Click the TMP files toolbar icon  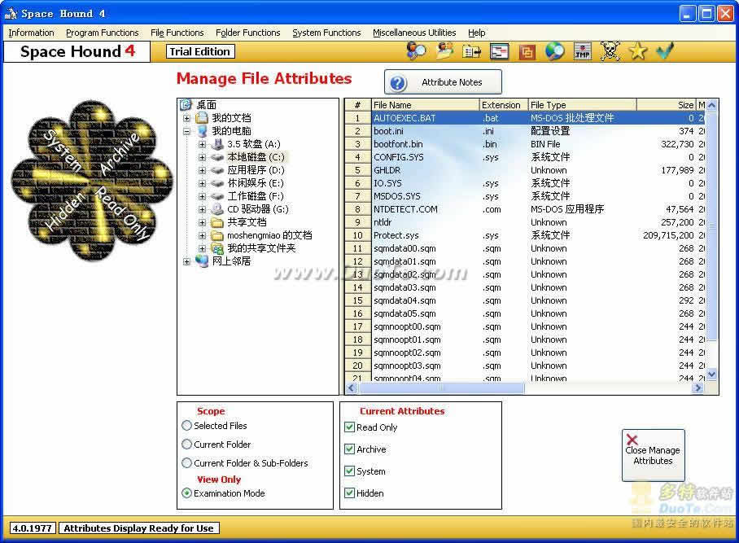coord(583,51)
